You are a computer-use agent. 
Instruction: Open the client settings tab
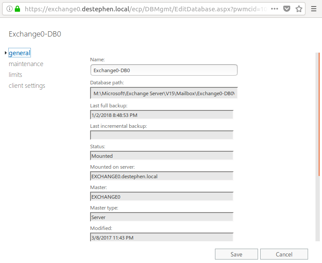(x=27, y=86)
